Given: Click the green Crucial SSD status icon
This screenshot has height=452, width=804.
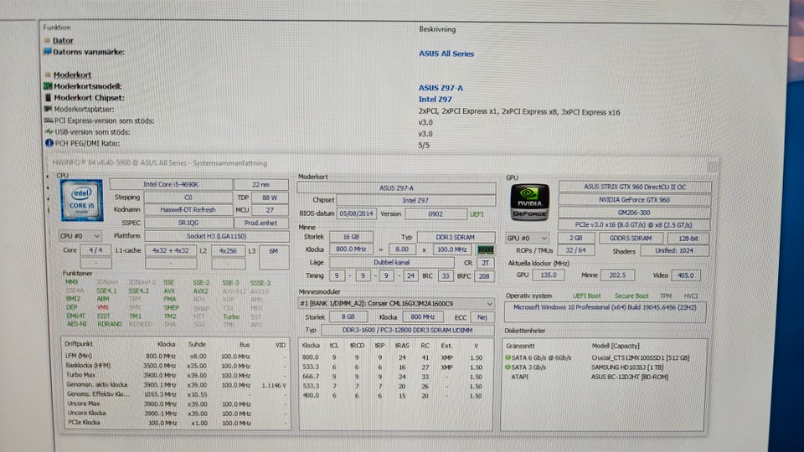Looking at the screenshot, I should (x=508, y=357).
